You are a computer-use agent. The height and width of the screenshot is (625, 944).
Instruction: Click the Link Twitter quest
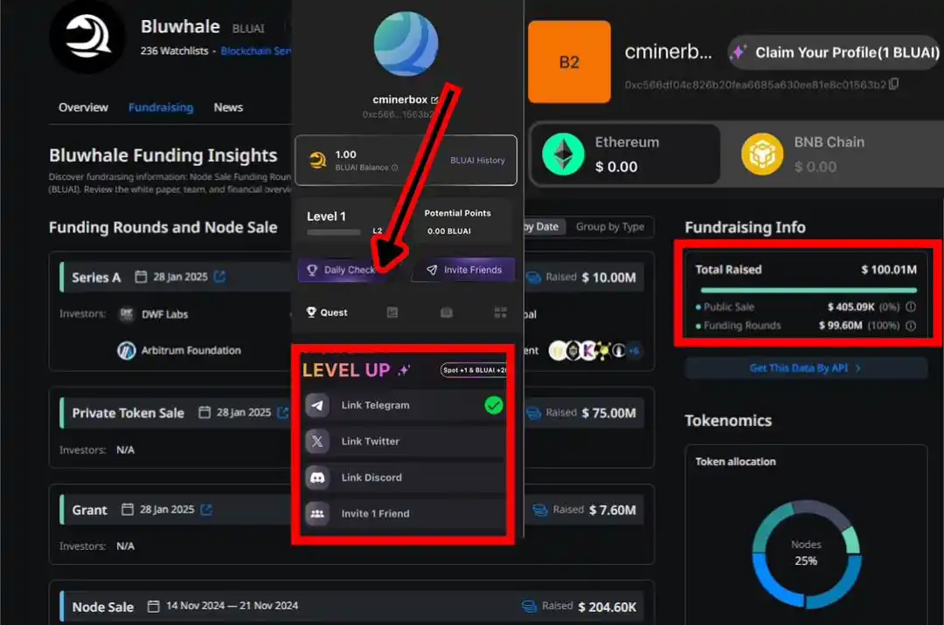[x=404, y=442]
